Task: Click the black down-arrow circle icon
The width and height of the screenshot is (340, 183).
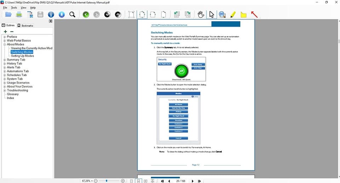Action: point(107,14)
